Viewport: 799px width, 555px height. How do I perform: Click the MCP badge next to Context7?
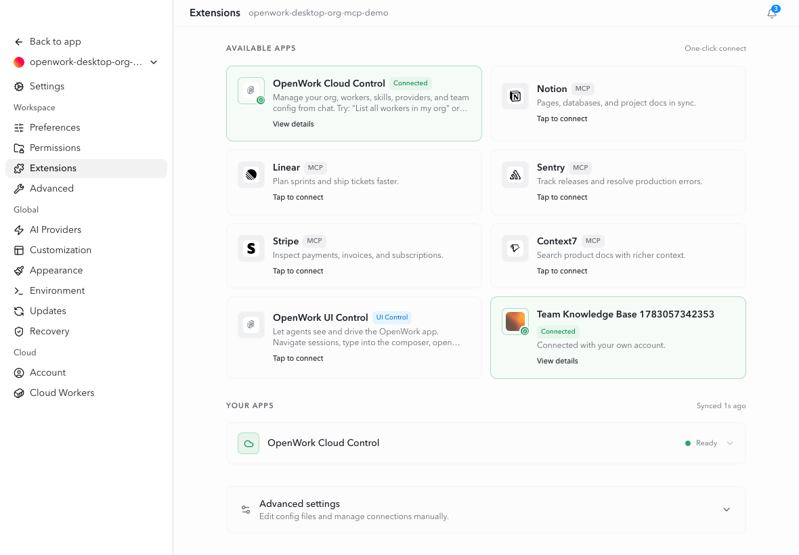[592, 242]
